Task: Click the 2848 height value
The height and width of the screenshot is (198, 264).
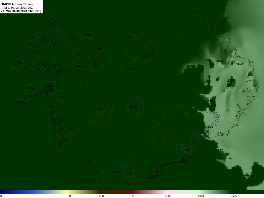Action: pyautogui.click(x=99, y=49)
